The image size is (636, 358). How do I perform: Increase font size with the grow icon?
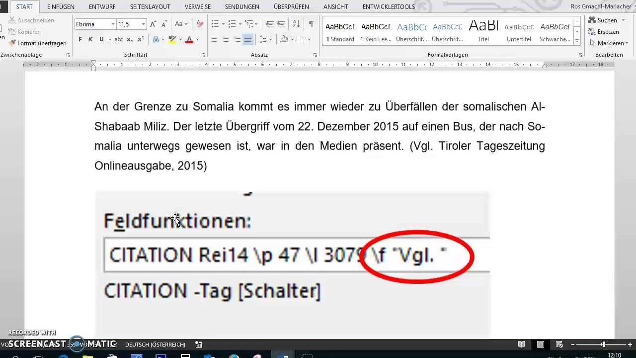tap(153, 24)
